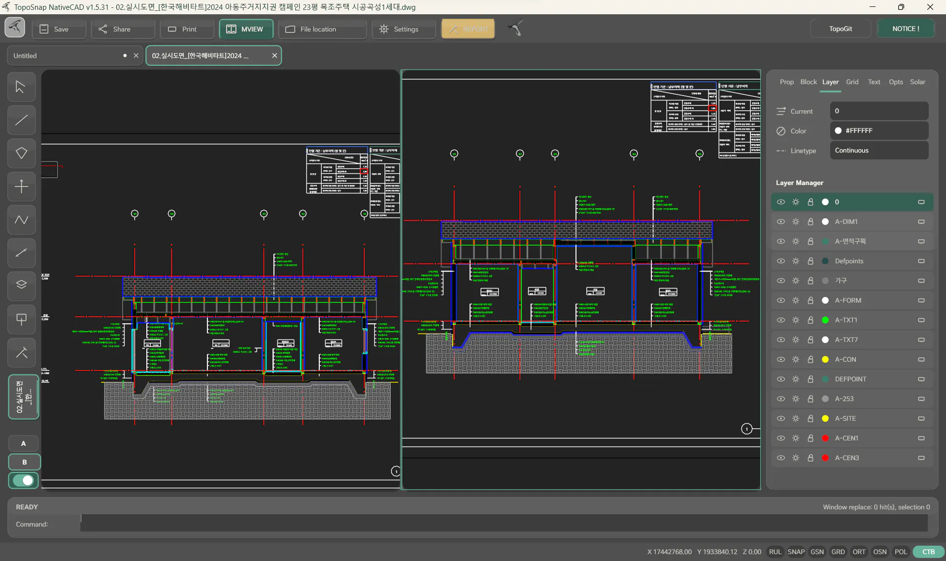Open the Current layer dropdown
946x561 pixels.
point(879,111)
